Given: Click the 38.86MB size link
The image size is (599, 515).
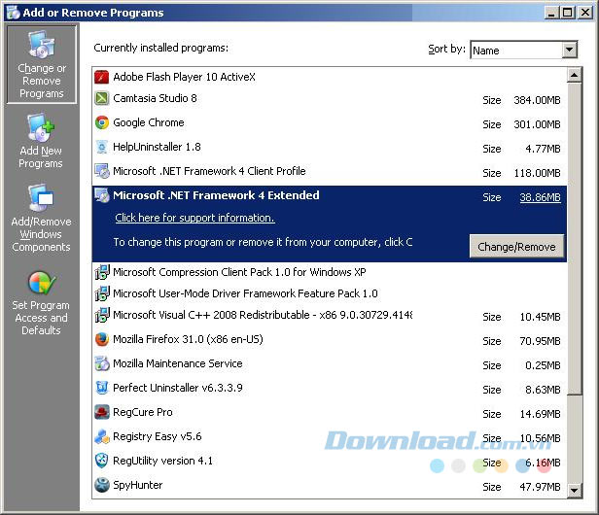Looking at the screenshot, I should (x=540, y=197).
